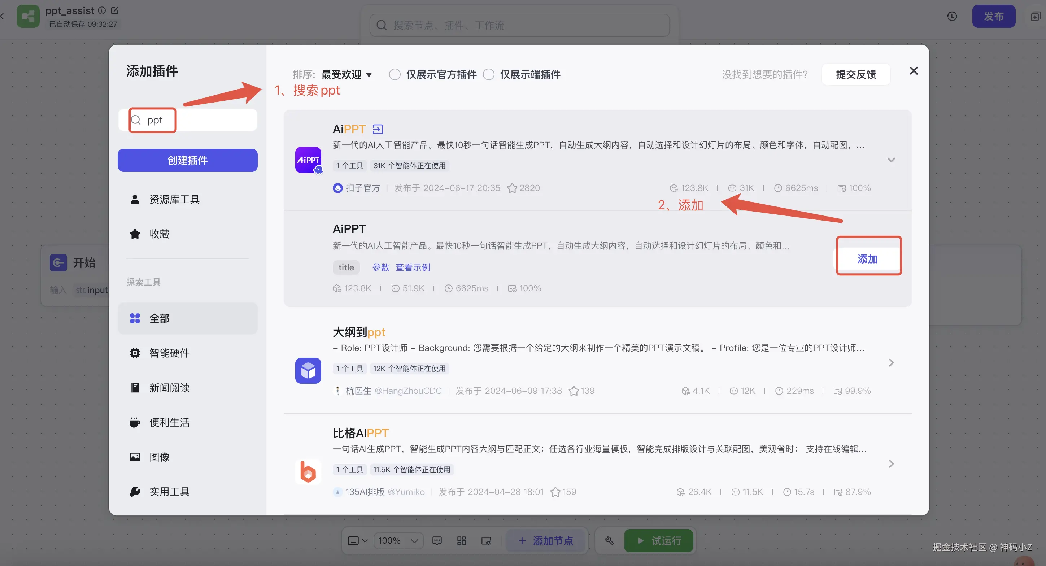Click the 比格AIPPT plugin logo
The height and width of the screenshot is (566, 1046).
308,471
